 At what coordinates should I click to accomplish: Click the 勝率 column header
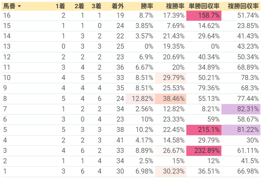(147, 6)
